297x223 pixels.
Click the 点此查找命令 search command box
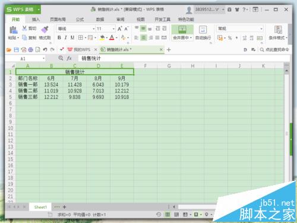pyautogui.click(x=275, y=50)
